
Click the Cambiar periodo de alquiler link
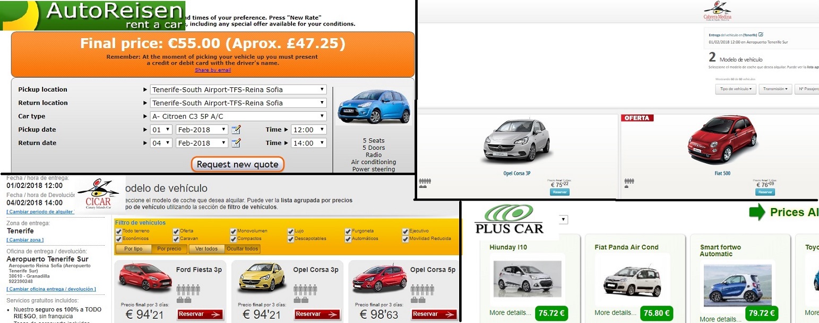[x=40, y=212]
